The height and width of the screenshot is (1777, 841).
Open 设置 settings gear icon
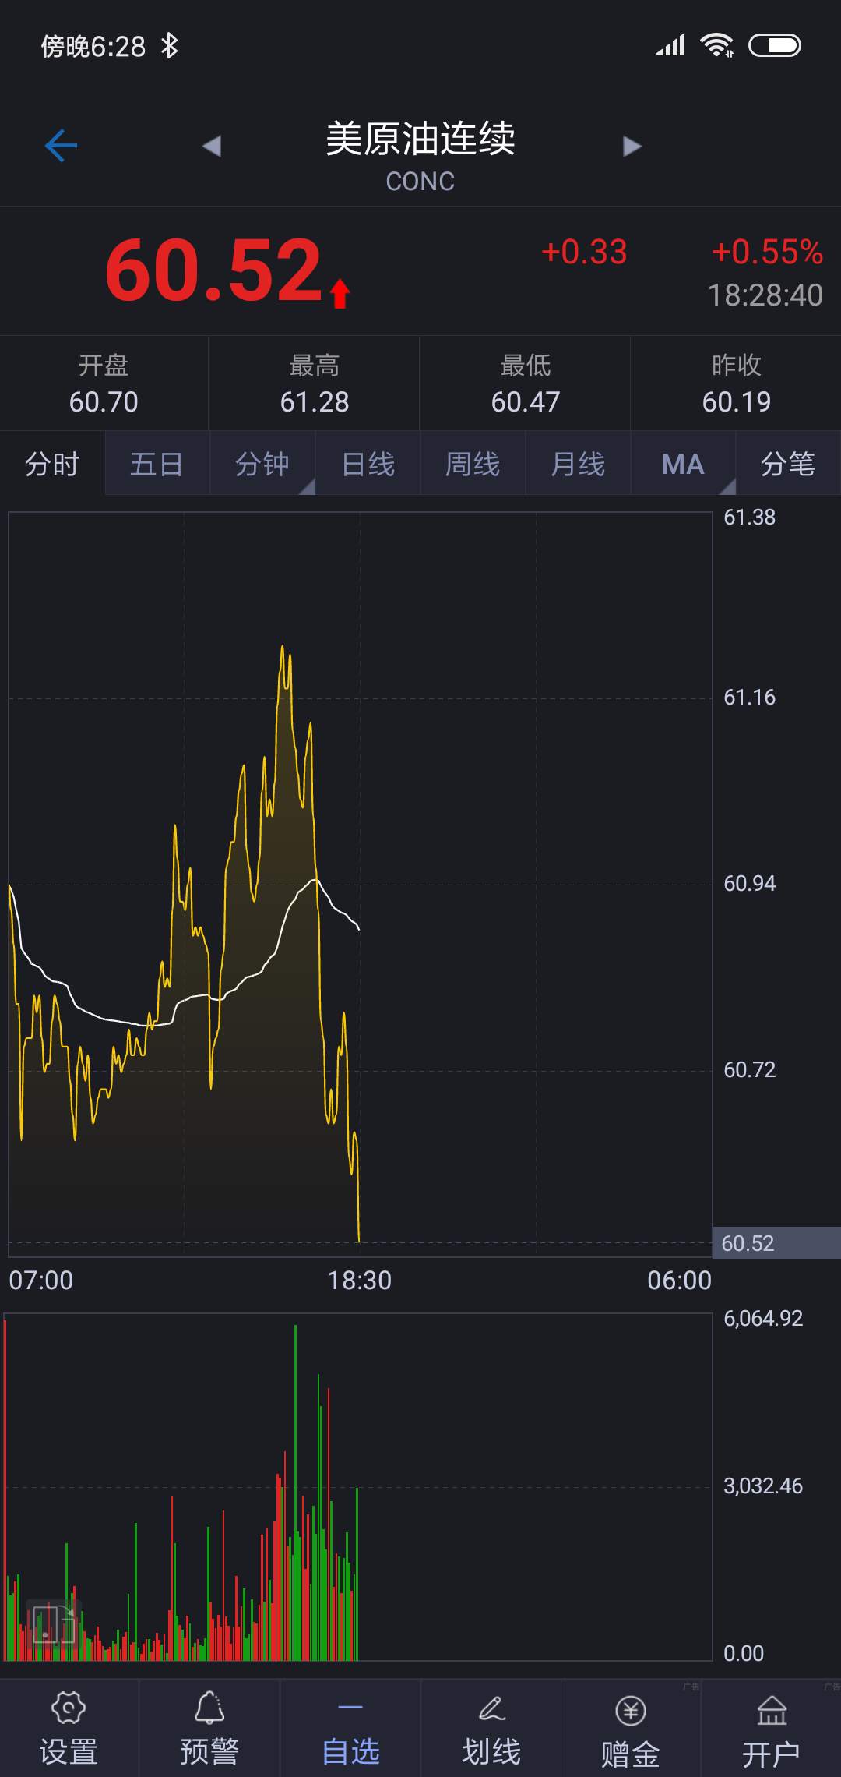click(69, 1708)
